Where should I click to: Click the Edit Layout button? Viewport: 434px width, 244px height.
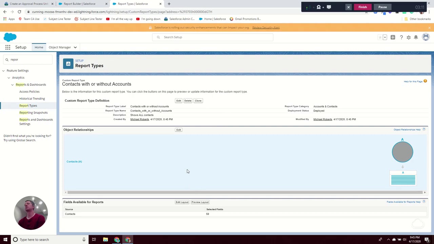[182, 202]
